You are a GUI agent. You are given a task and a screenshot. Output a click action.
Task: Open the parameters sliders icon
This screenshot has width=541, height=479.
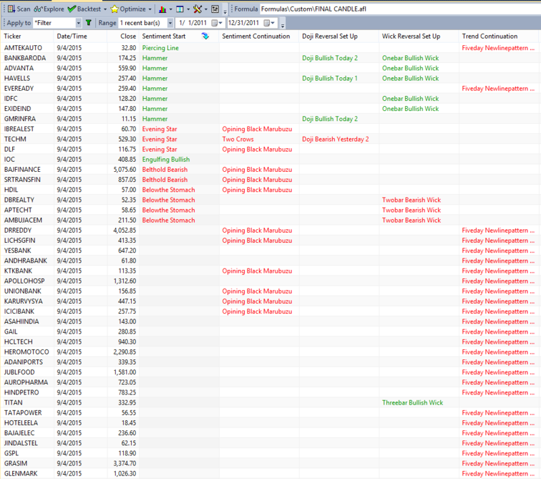coord(215,9)
